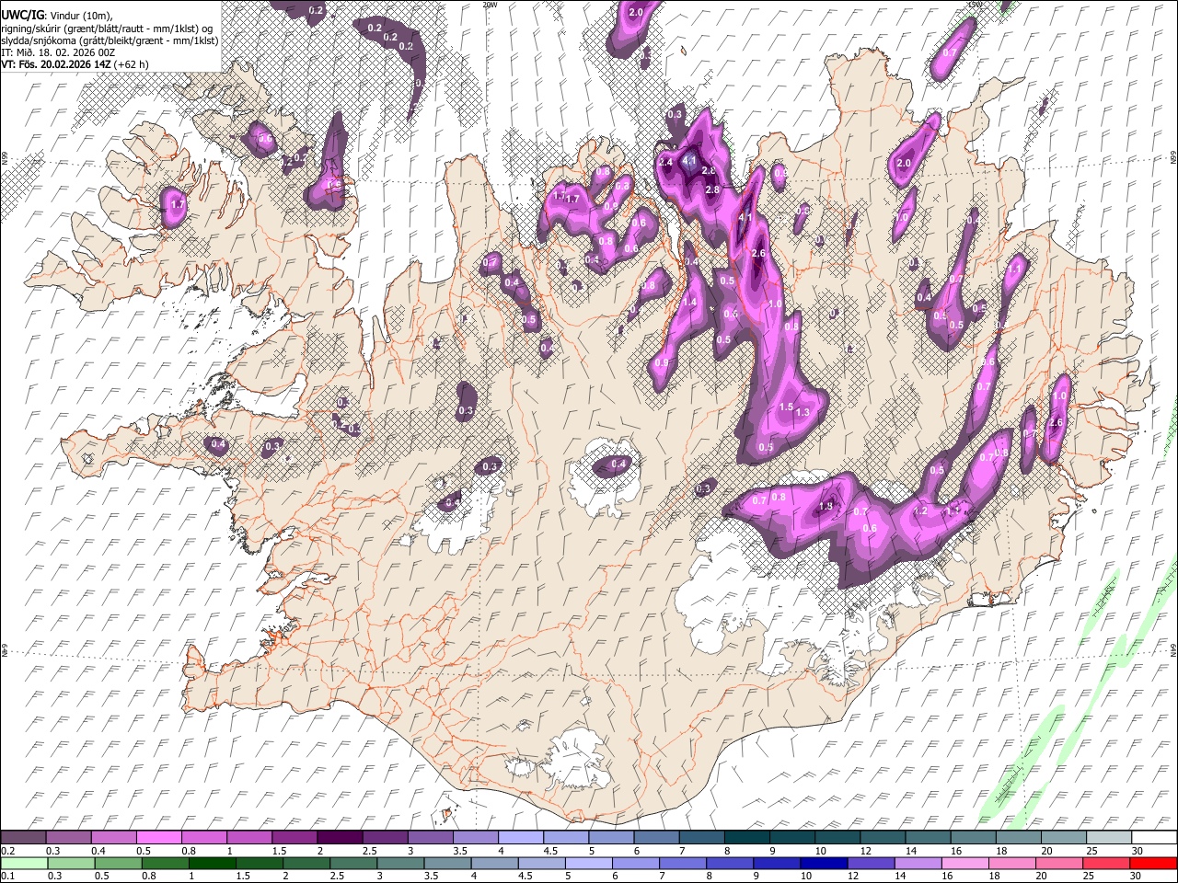Click the slate blue swatch between 6 and 7 in the upper legend

657,838
